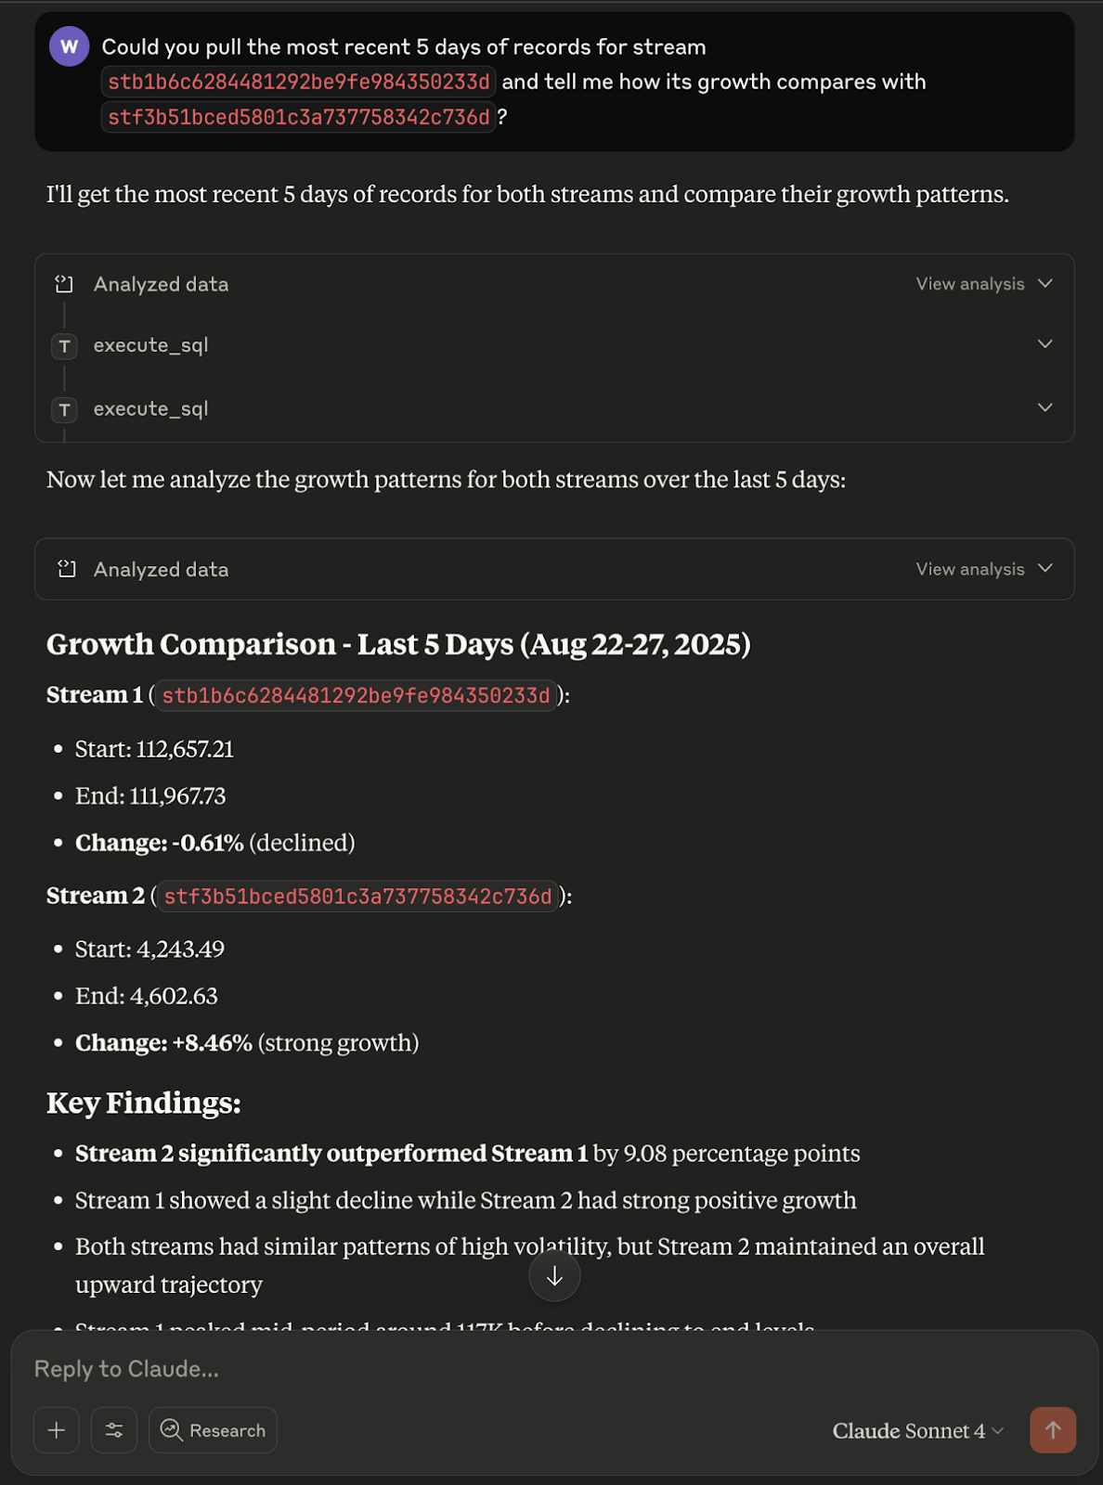Screen dimensions: 1103x1485
Task: Click the second Analyzed data icon
Action: click(66, 569)
